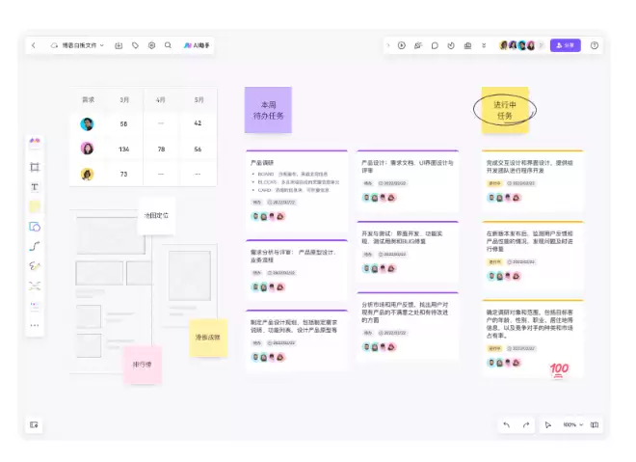Click the redo arrow

coord(526,424)
